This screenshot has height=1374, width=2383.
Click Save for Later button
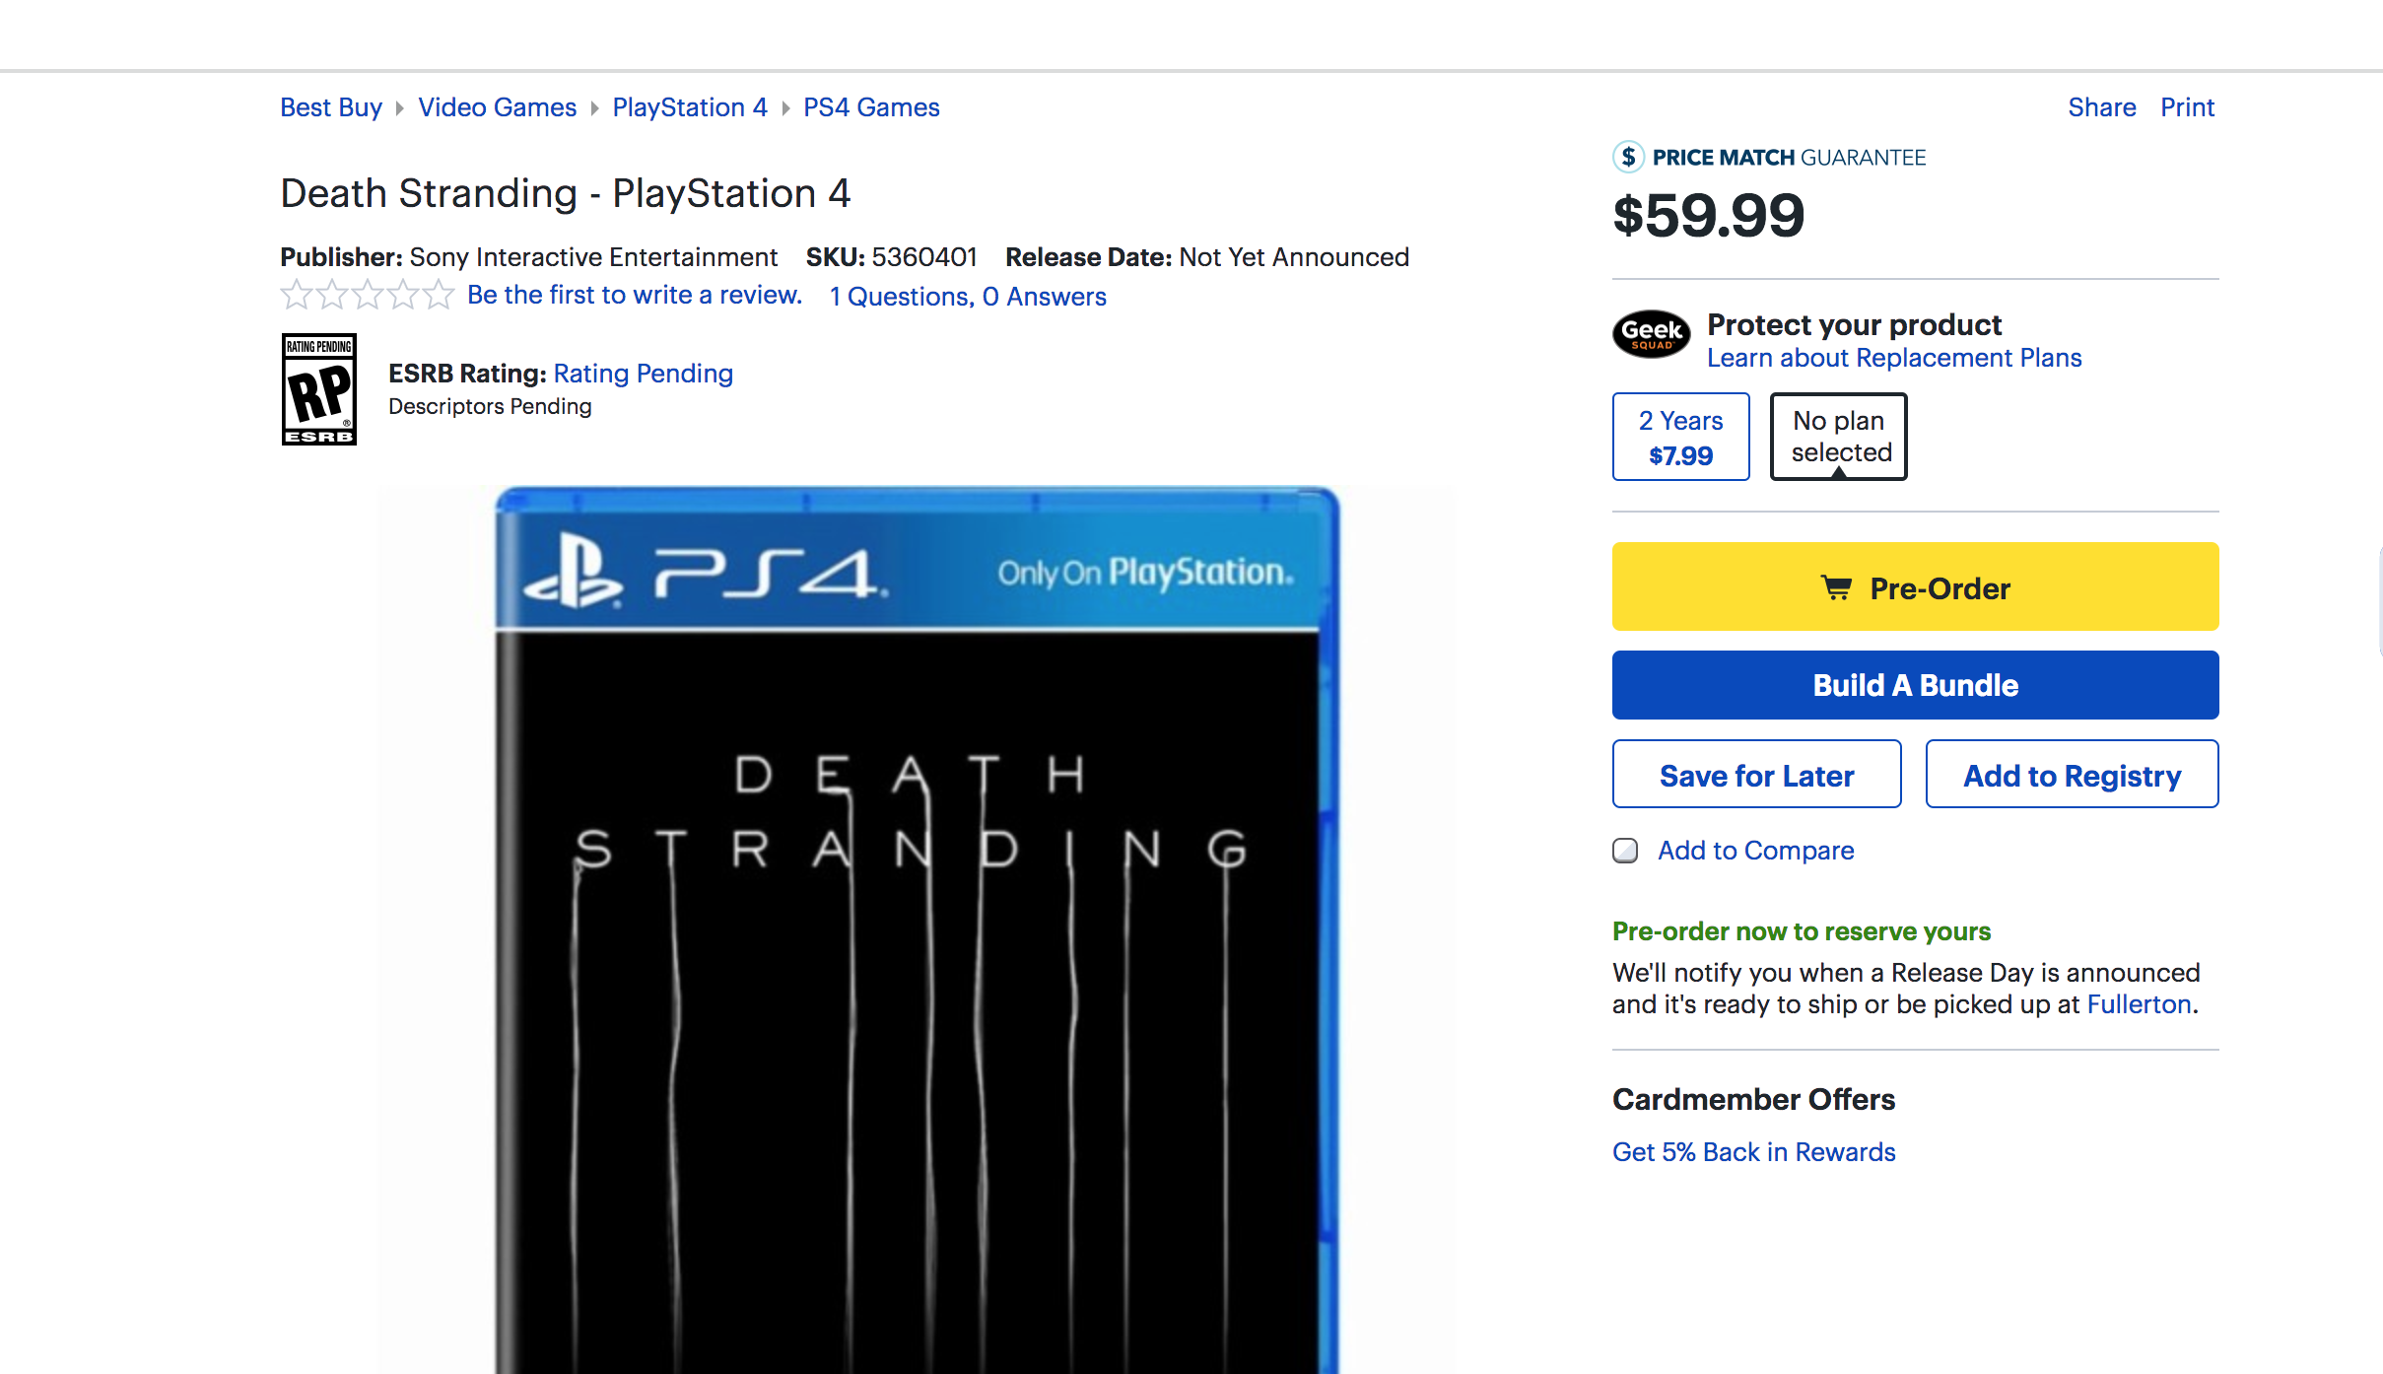click(x=1756, y=775)
